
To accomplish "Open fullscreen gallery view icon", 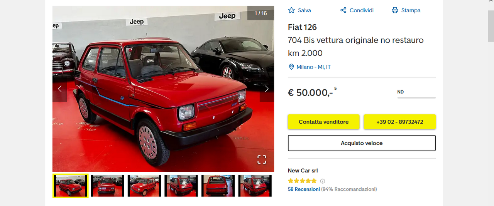I will pyautogui.click(x=262, y=159).
